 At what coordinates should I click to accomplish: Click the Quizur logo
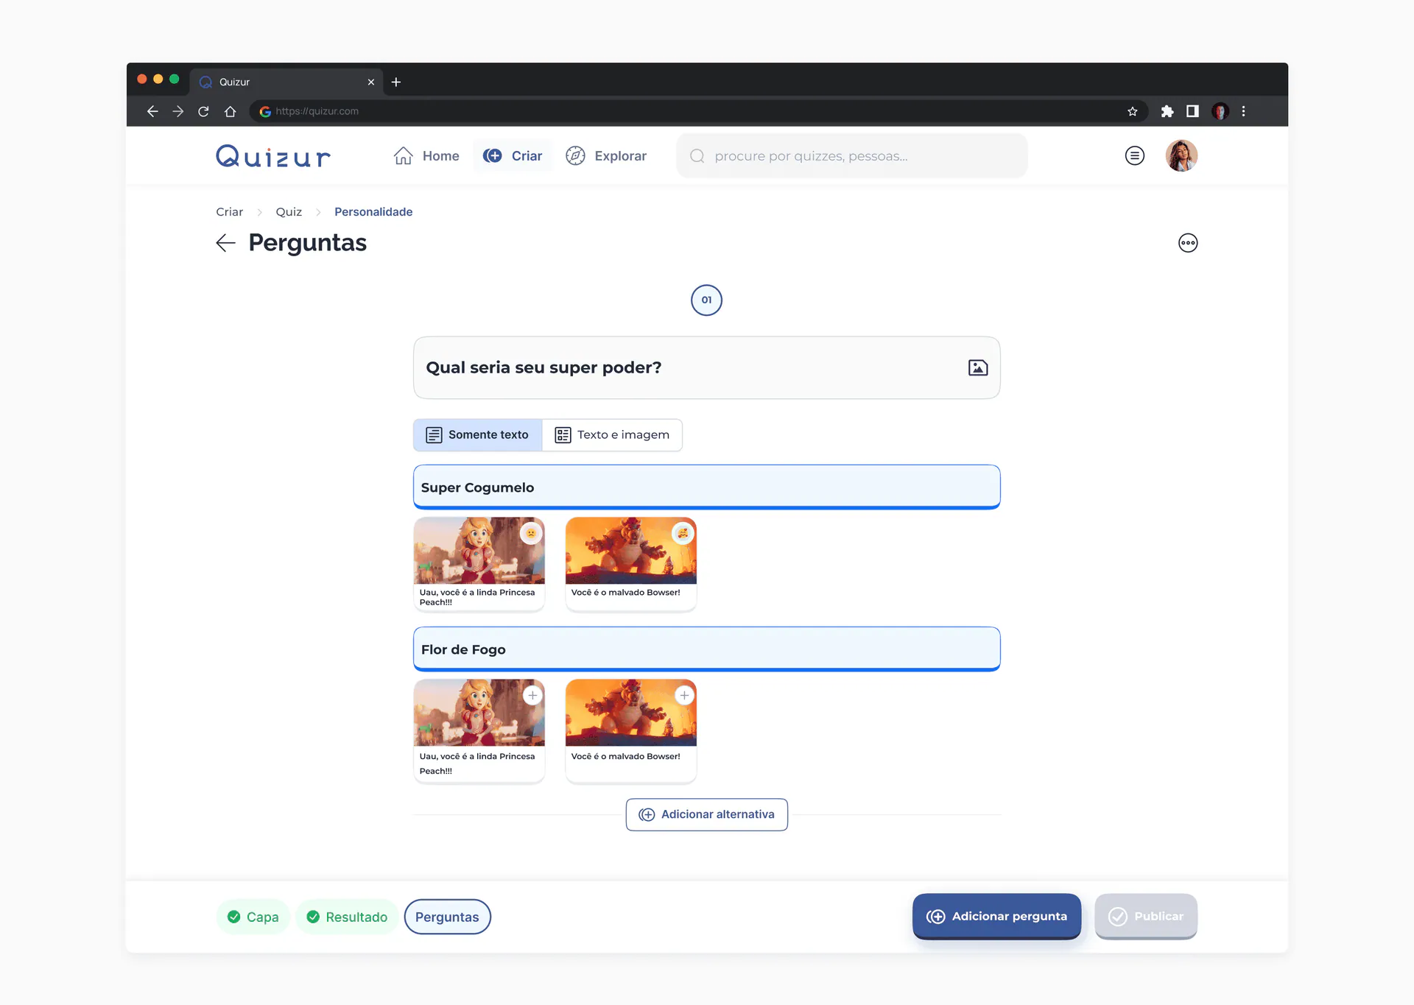point(273,156)
